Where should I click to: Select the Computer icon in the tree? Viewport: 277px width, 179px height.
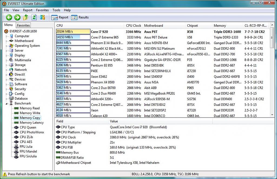(x=11, y=36)
